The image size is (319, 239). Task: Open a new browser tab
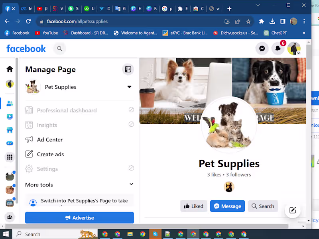pyautogui.click(x=229, y=9)
